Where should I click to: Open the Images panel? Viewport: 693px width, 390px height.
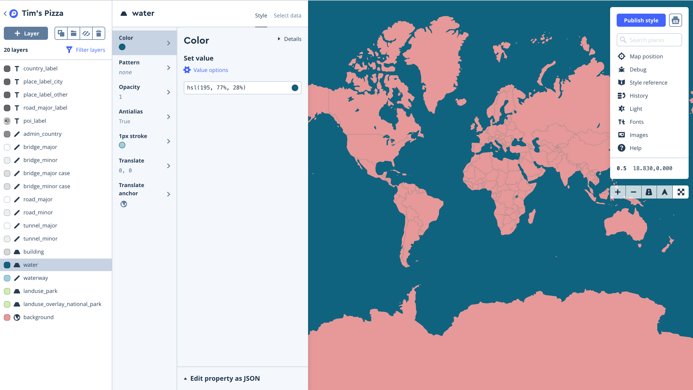639,135
